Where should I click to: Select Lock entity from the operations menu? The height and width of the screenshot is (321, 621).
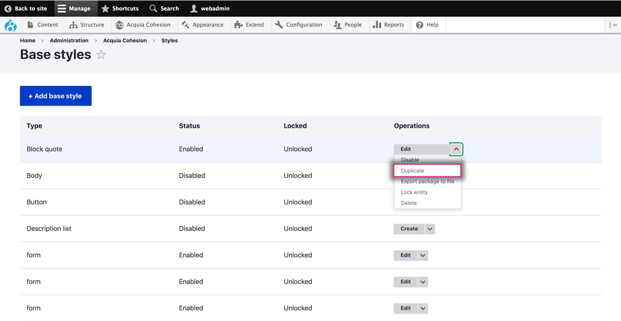pos(427,192)
